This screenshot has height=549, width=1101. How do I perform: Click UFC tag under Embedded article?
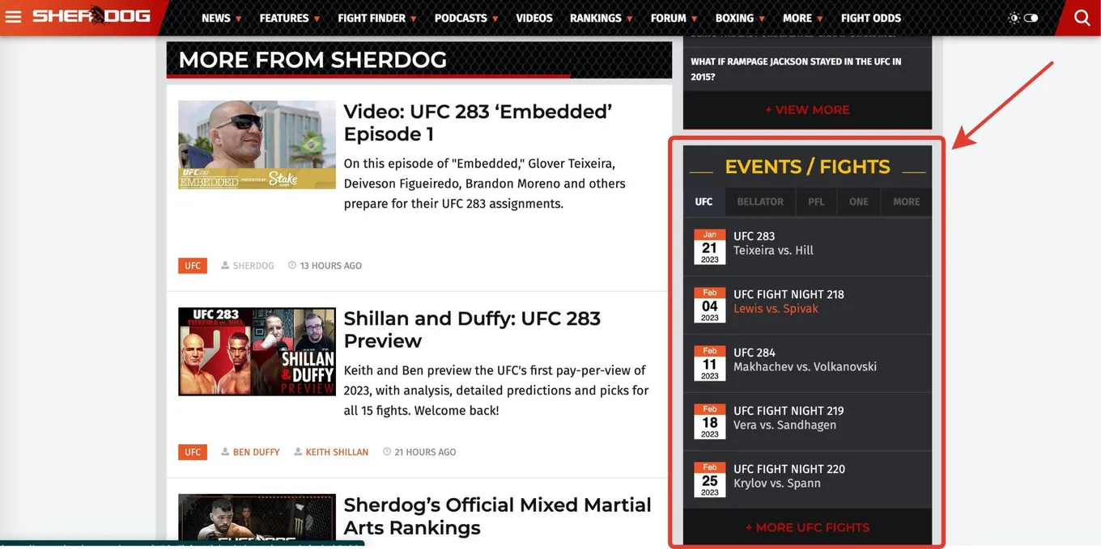click(193, 266)
